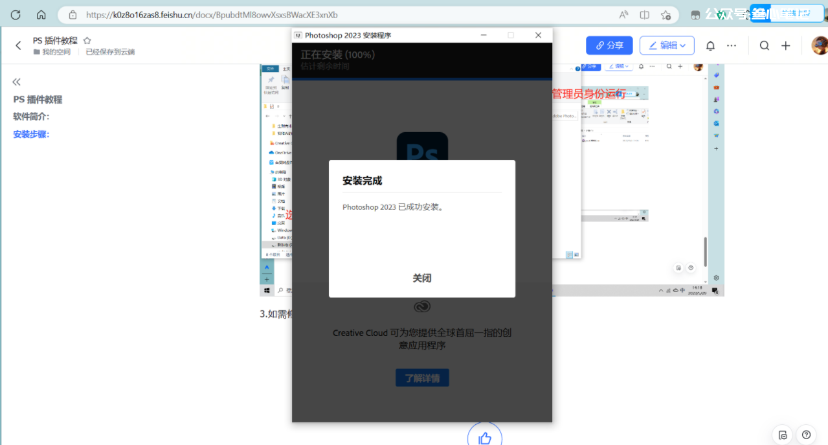
Task: Click the Creative Cloud logo icon in installer
Action: tap(422, 306)
